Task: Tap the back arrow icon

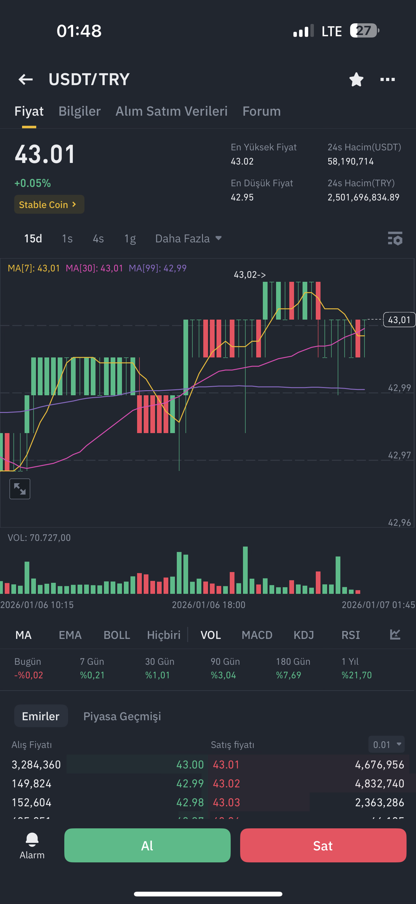Action: (x=26, y=79)
